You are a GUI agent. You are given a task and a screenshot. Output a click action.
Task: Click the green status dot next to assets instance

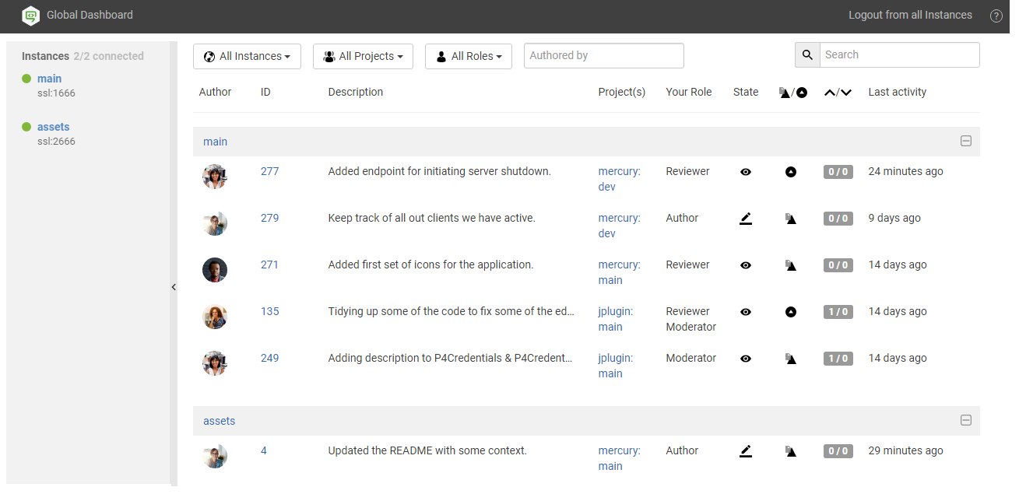[x=27, y=127]
